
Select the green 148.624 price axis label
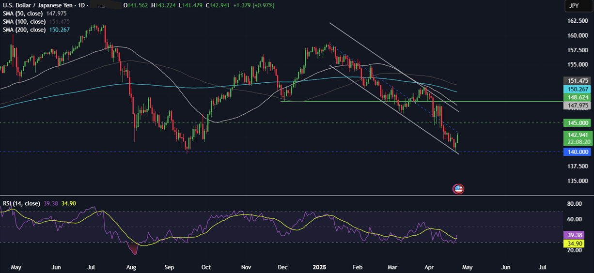click(578, 98)
